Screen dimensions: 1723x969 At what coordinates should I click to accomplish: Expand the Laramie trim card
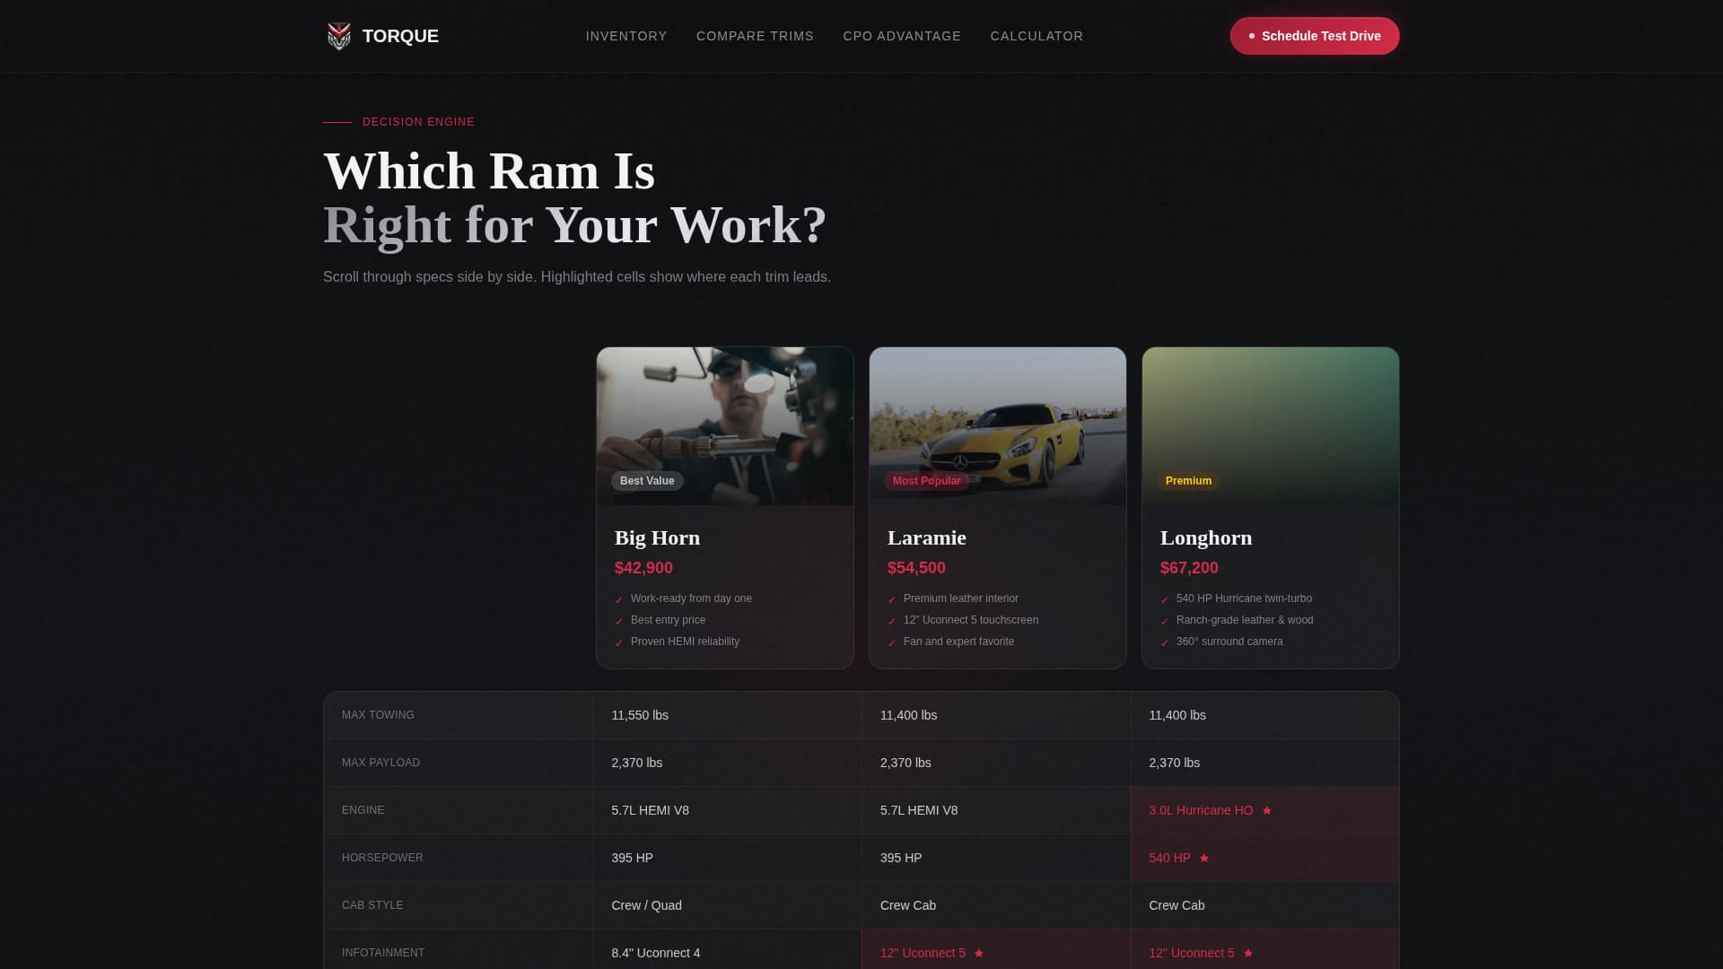[998, 507]
